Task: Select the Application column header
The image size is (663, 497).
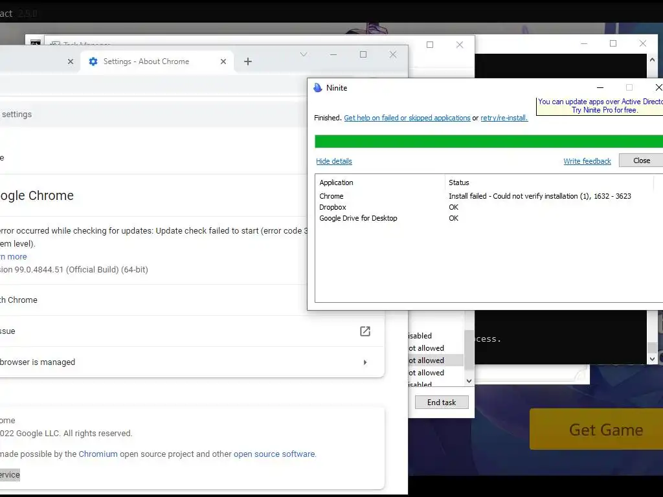Action: 379,182
